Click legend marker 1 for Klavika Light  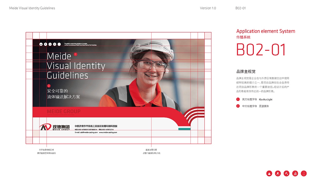point(238,99)
